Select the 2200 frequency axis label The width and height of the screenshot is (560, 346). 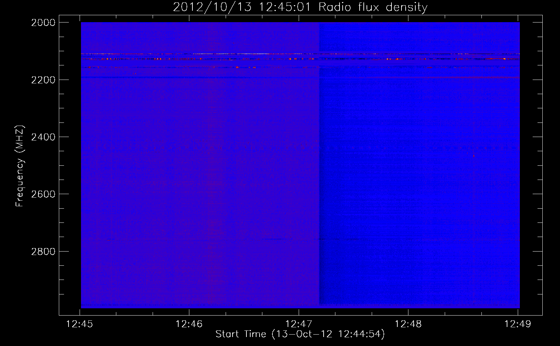tap(43, 80)
